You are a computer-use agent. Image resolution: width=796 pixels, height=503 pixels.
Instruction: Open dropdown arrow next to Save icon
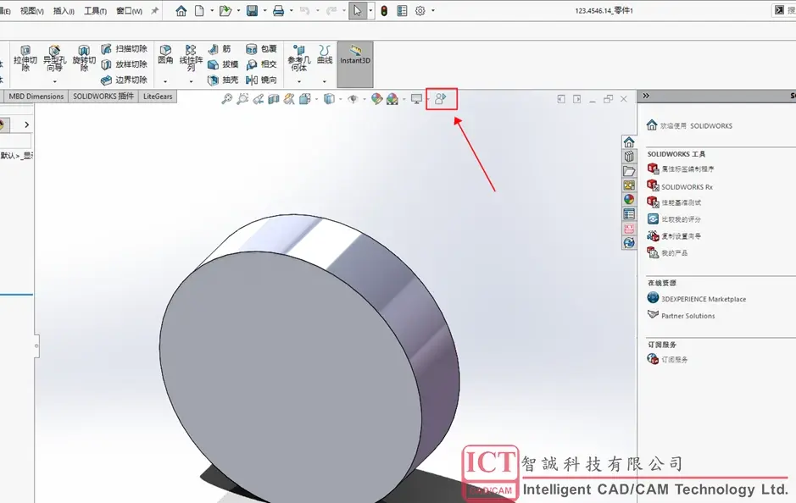pos(265,11)
